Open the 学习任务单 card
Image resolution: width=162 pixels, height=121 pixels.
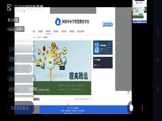[x=103, y=63]
